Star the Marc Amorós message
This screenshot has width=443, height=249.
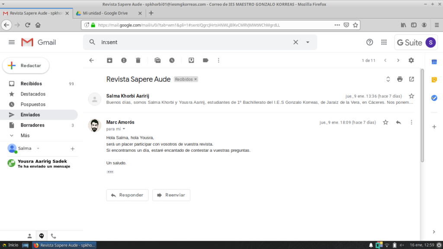(385, 122)
